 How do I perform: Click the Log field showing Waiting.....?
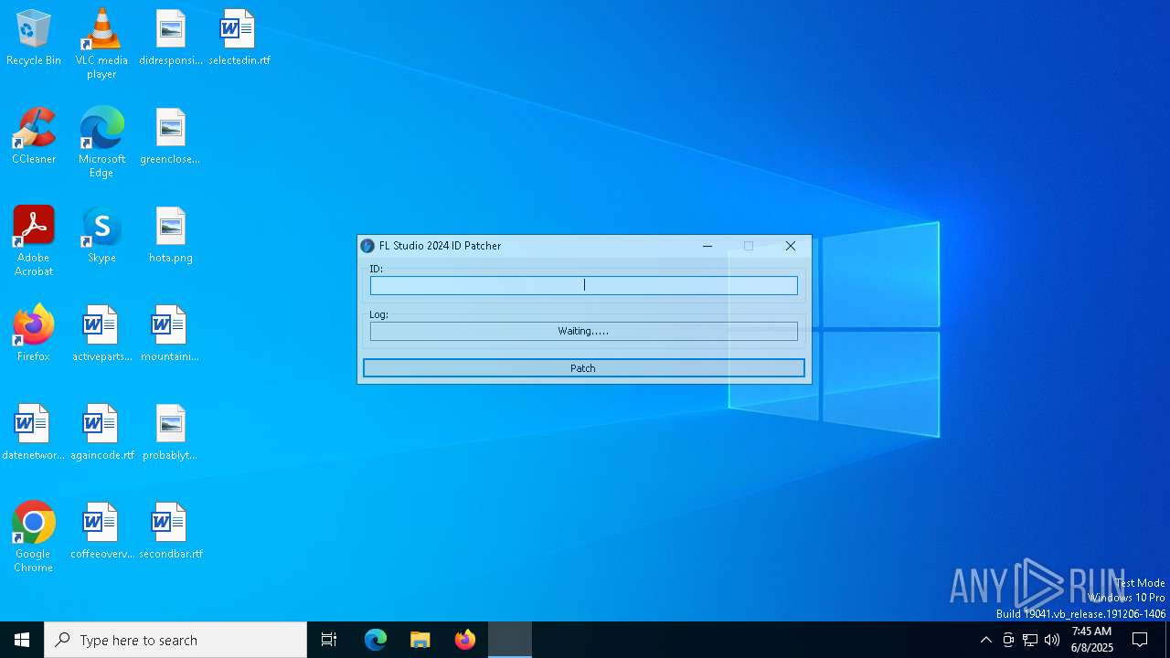(583, 331)
